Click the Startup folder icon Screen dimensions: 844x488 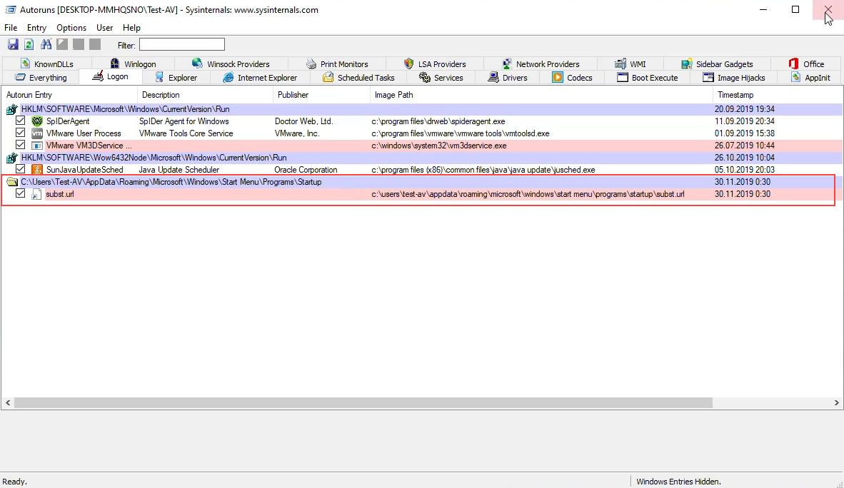coord(12,182)
